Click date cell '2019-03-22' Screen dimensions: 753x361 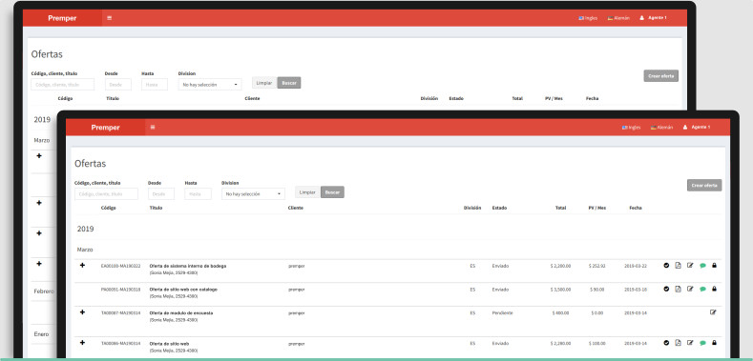pos(636,266)
